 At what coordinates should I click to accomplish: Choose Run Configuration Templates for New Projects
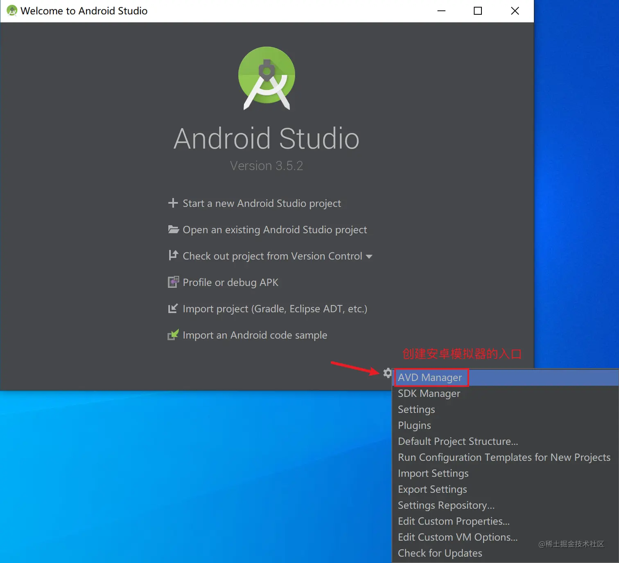(506, 457)
